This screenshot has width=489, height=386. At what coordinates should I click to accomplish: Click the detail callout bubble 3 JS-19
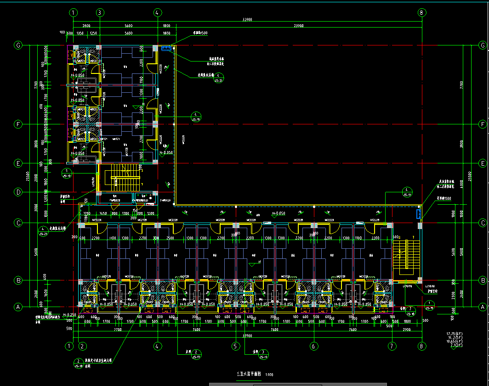pyautogui.click(x=264, y=353)
